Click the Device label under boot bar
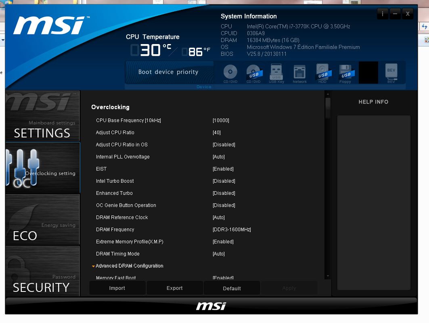The width and height of the screenshot is (429, 323). 204,87
